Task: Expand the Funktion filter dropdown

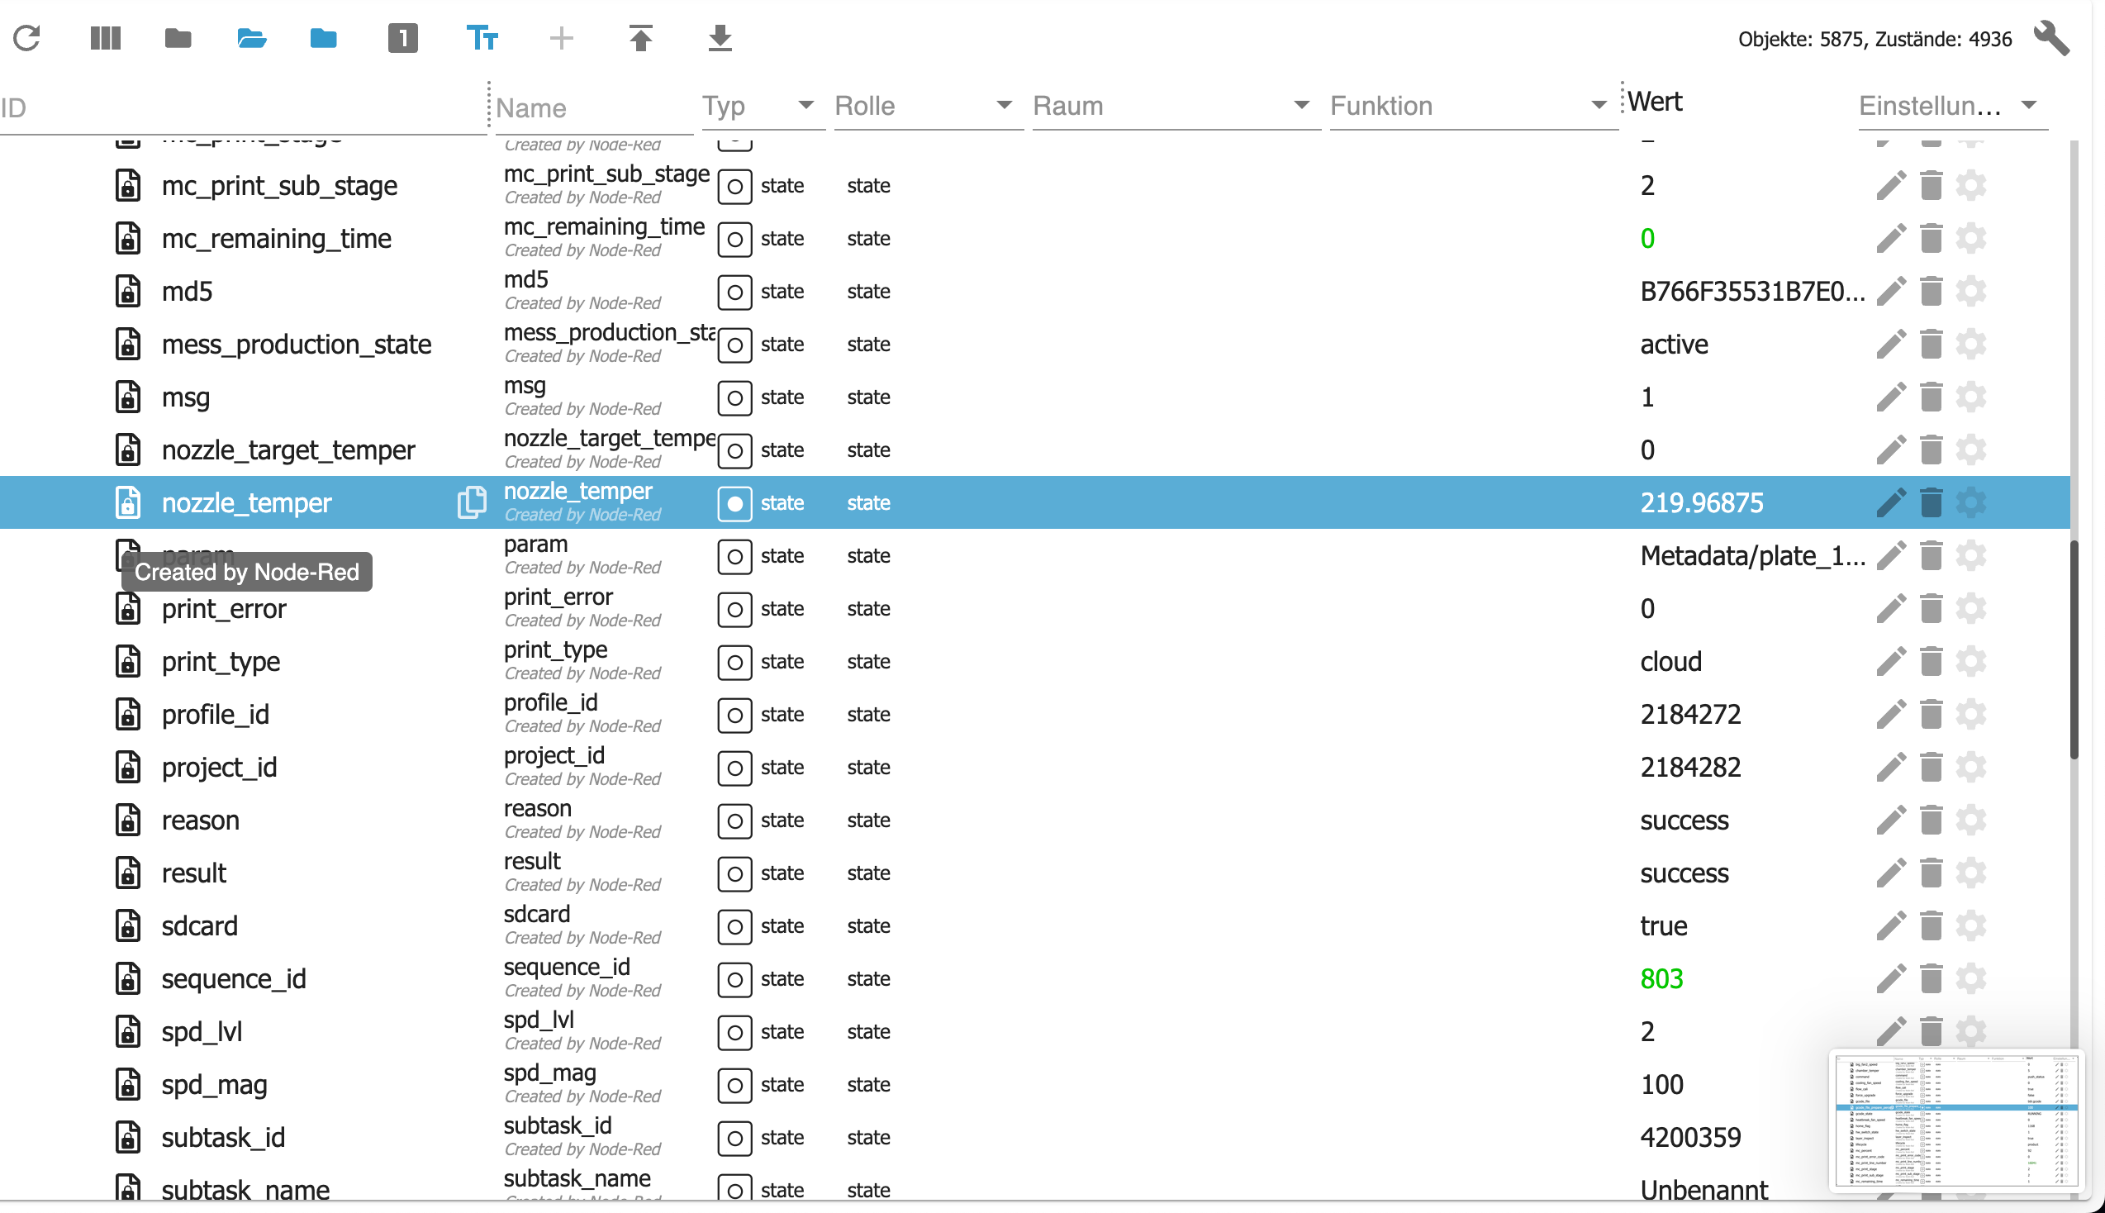Action: 1598,106
